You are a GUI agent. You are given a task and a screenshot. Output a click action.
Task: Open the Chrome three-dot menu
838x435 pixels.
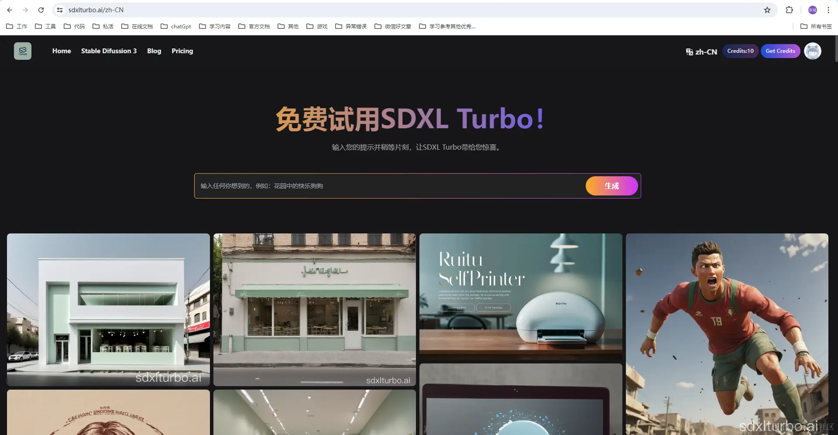coord(828,10)
